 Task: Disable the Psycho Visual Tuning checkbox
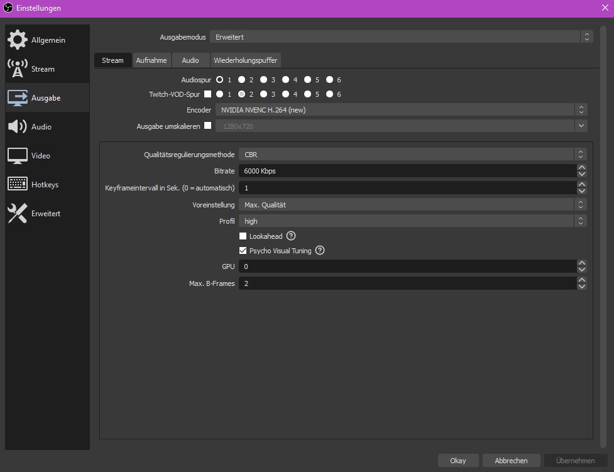point(243,251)
